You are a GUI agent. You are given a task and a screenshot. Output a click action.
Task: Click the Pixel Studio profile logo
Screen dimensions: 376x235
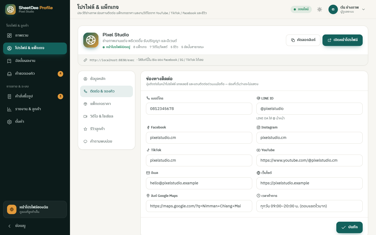click(x=91, y=40)
